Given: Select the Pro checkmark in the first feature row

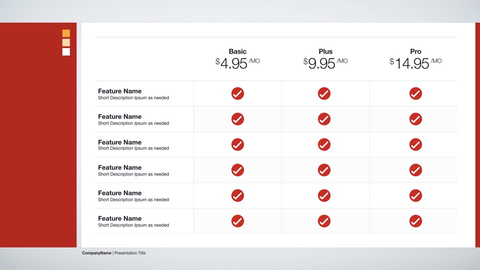Looking at the screenshot, I should tap(415, 93).
